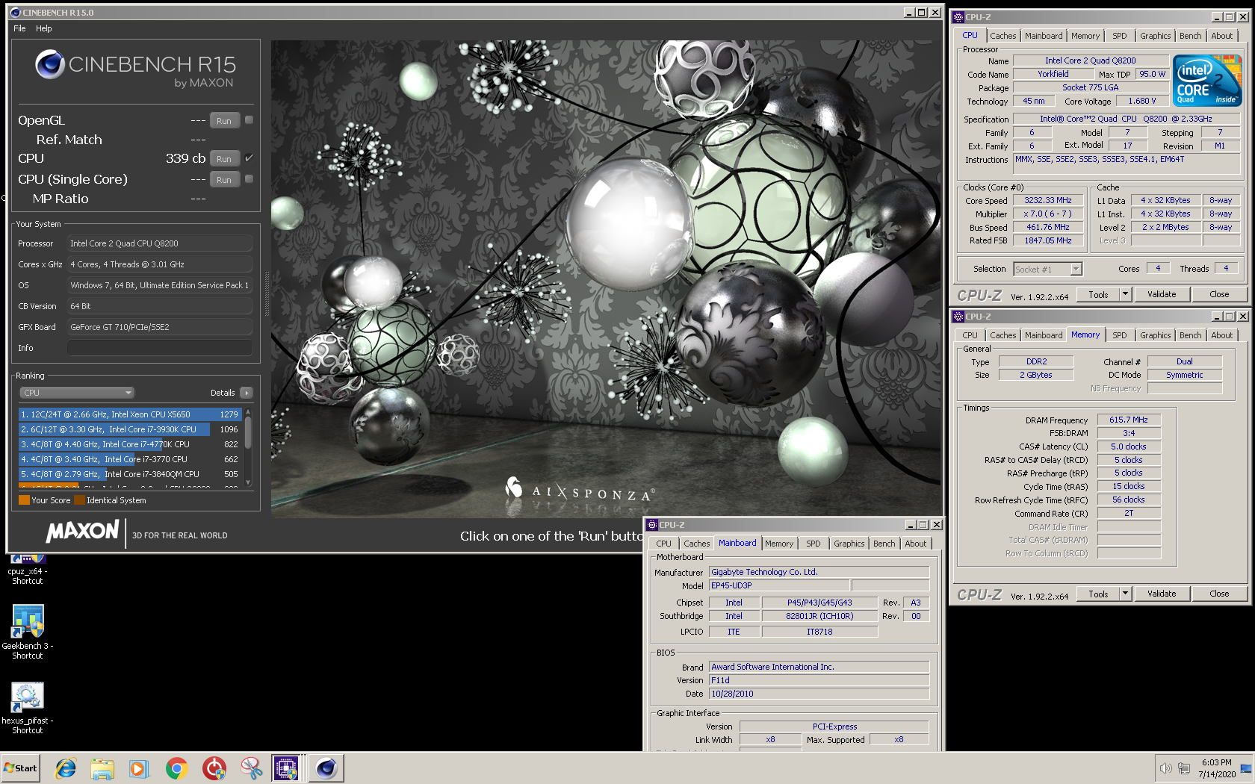Select ranking entry Core i7-4770K CPU
This screenshot has width=1255, height=784.
click(130, 444)
